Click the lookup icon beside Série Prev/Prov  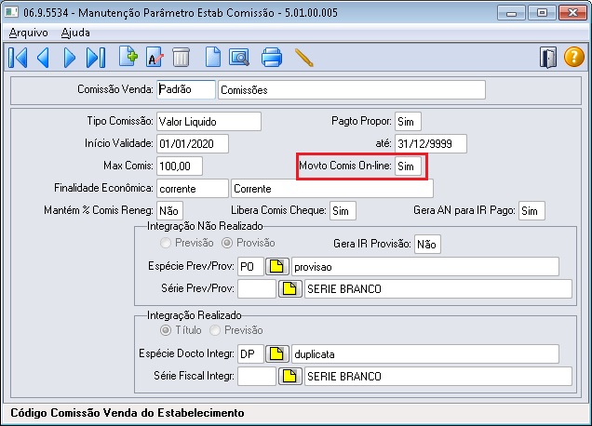pyautogui.click(x=290, y=288)
